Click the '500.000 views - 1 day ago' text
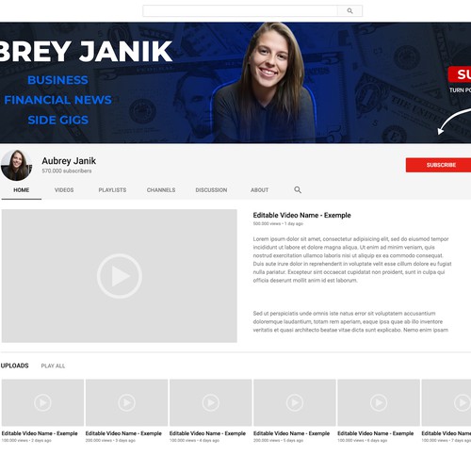471x471 pixels. click(278, 224)
